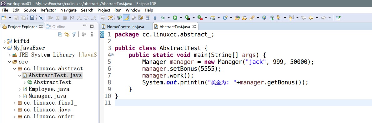The height and width of the screenshot is (123, 372).
Task: Click the Resume debug icon
Action: pyautogui.click(x=50, y=18)
